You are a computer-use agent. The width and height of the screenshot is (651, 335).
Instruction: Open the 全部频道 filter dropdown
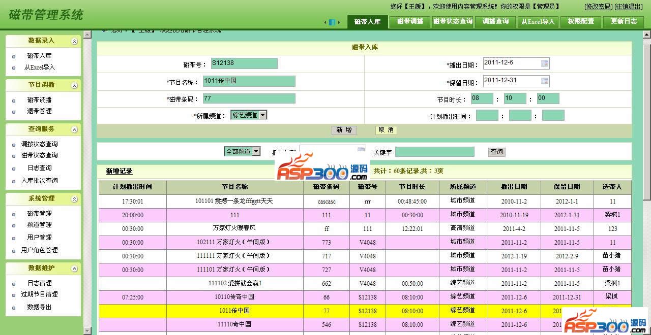pos(242,151)
